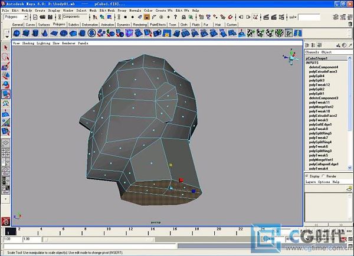This screenshot has width=354, height=256.
Task: Toggle select by object type mode
Action: click(102, 17)
